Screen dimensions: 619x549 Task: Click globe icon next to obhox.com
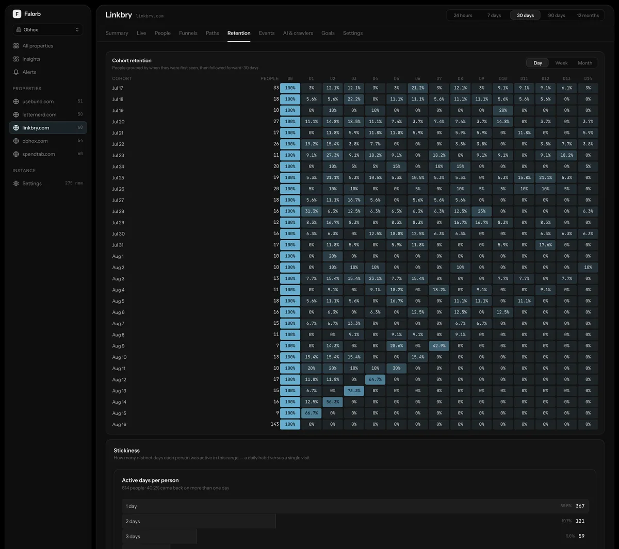[x=16, y=141]
